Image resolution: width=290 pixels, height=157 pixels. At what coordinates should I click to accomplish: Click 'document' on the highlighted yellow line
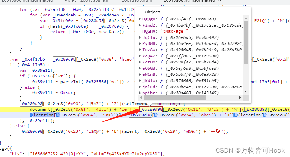40,109
